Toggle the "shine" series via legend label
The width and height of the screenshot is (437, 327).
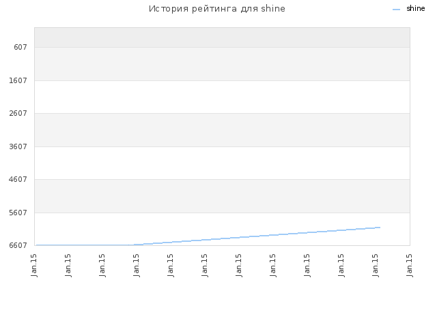(x=416, y=9)
